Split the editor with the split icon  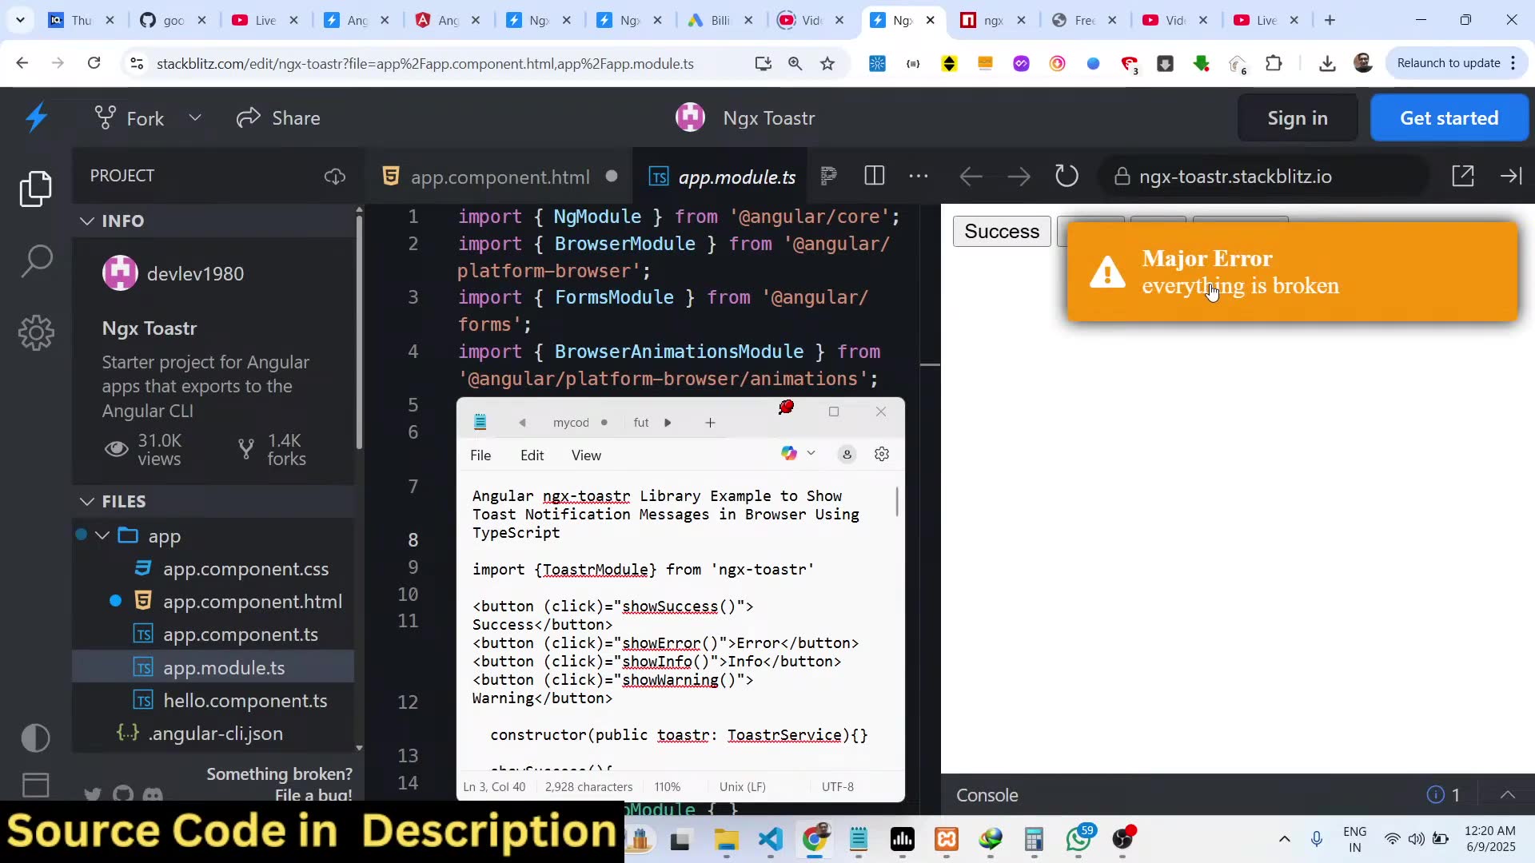pyautogui.click(x=875, y=176)
